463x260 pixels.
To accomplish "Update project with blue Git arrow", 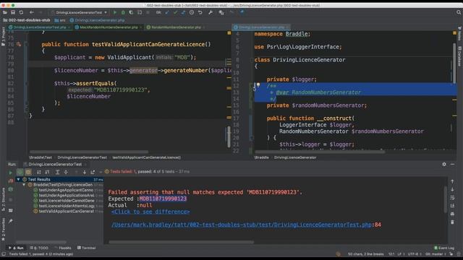I will (x=167, y=12).
